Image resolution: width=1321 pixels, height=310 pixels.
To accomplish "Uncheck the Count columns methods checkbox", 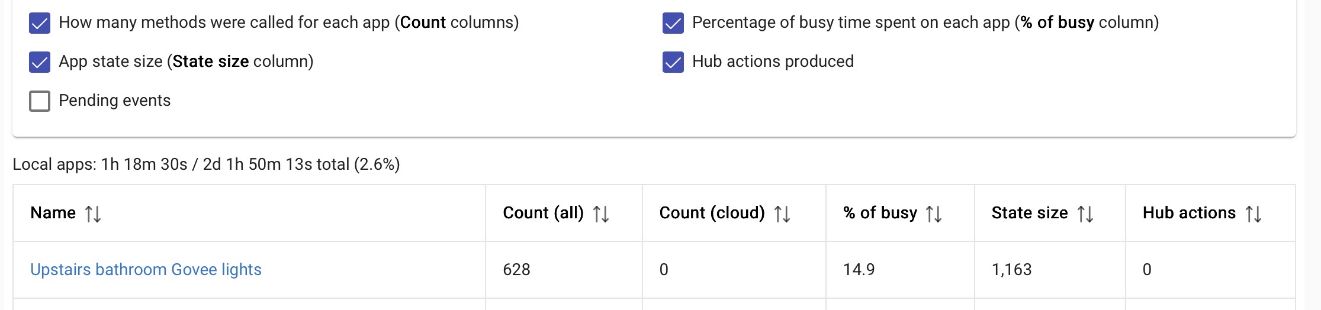I will coord(40,23).
